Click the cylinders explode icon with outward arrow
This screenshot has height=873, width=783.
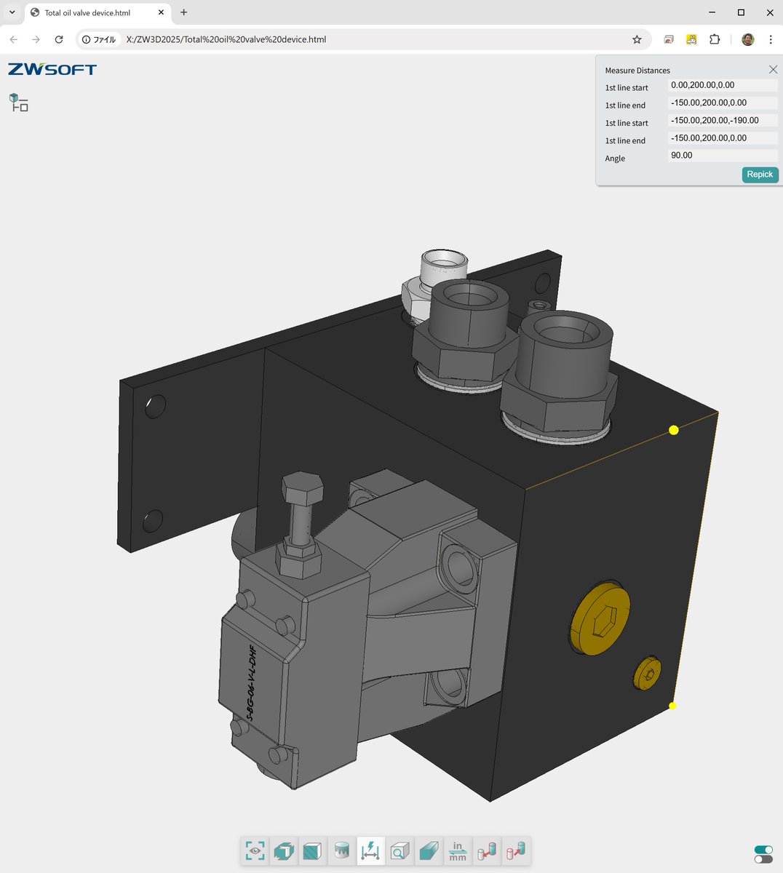(x=515, y=850)
